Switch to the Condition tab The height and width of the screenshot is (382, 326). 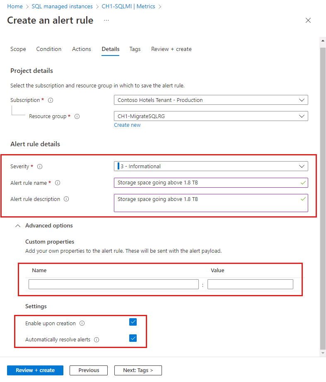[48, 49]
